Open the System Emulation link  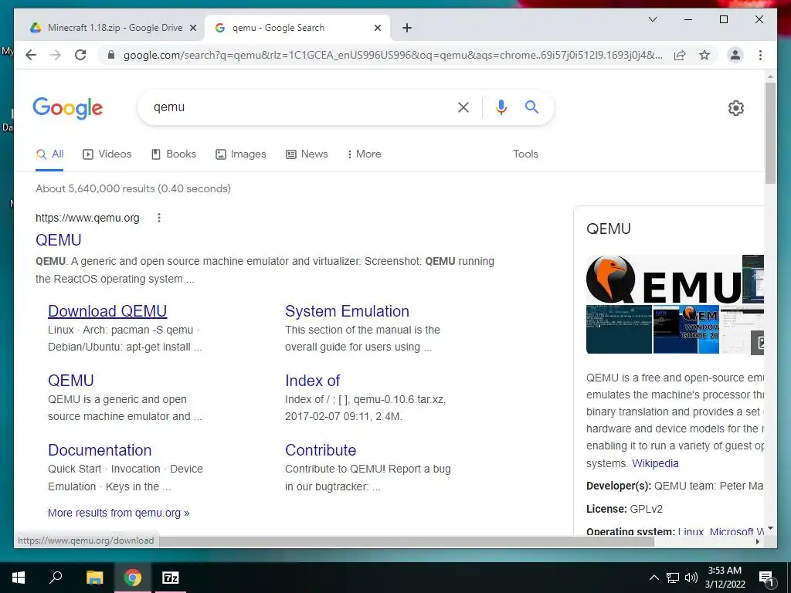point(347,311)
